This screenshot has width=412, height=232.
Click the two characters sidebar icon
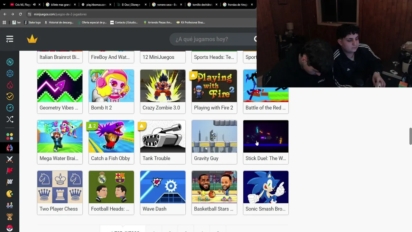[x=10, y=205]
